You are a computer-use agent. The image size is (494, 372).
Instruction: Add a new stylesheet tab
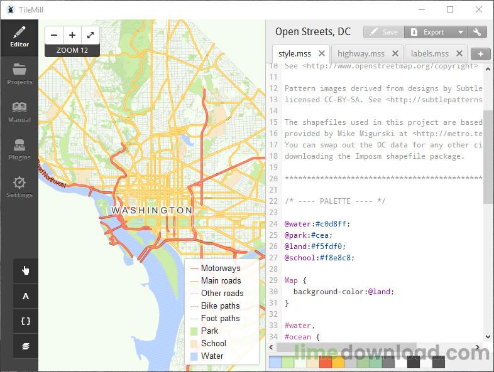click(480, 54)
